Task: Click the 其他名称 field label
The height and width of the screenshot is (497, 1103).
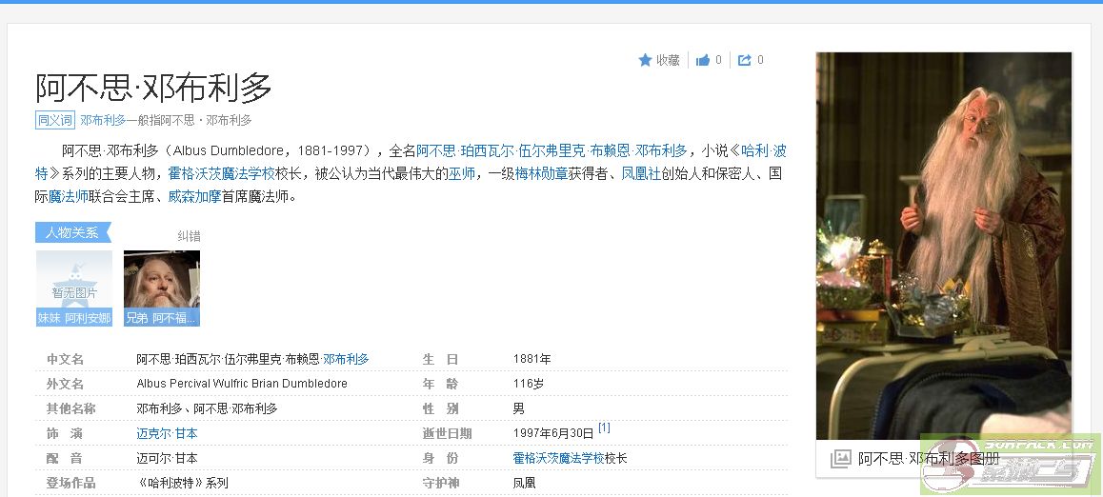Action: click(71, 408)
